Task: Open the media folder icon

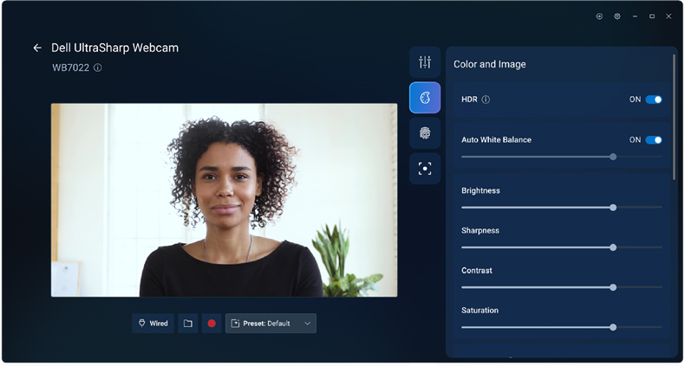Action: point(187,324)
